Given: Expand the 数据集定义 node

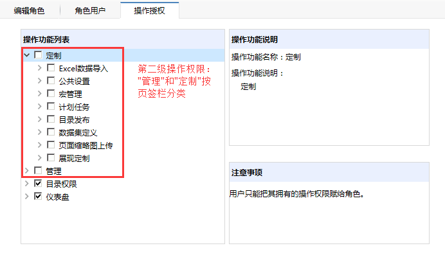Looking at the screenshot, I should click(40, 132).
